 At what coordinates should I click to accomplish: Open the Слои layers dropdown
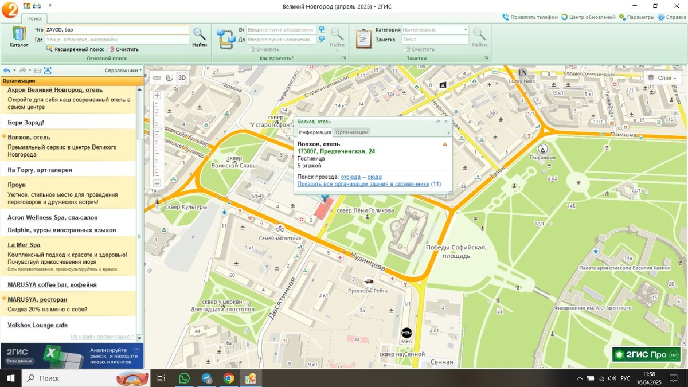coord(663,78)
